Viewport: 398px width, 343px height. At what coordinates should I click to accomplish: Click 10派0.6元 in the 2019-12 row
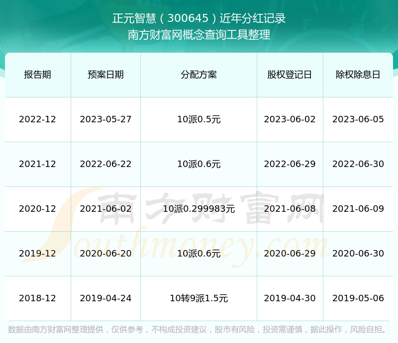(199, 253)
